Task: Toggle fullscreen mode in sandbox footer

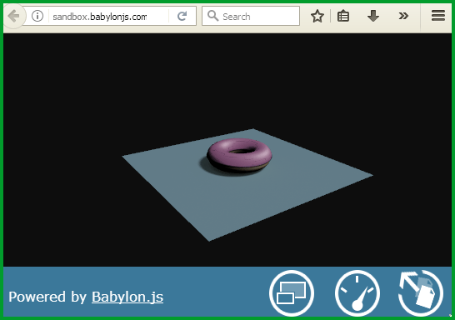Action: pyautogui.click(x=292, y=293)
